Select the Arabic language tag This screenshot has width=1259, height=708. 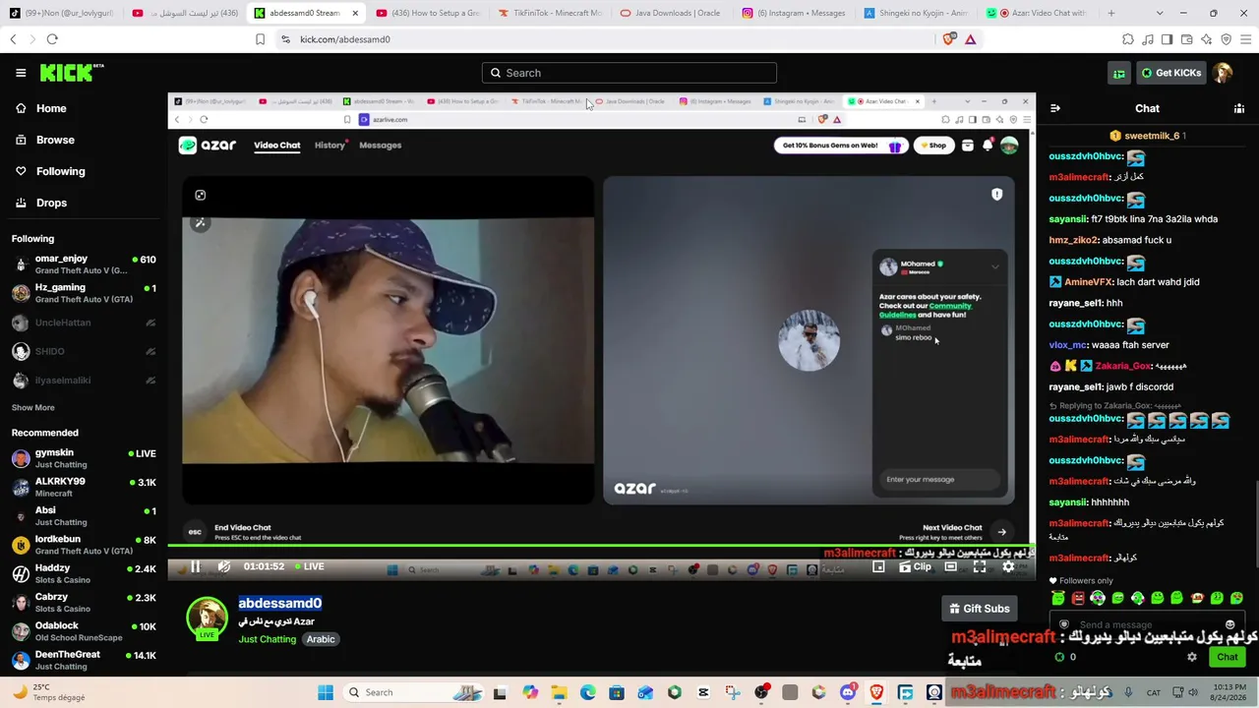point(321,639)
